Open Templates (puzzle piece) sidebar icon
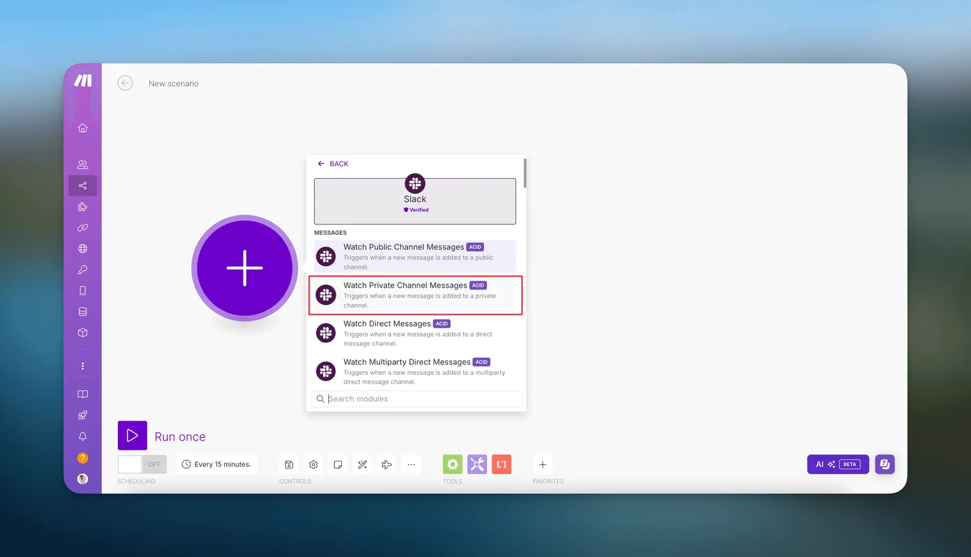This screenshot has height=557, width=971. 83,206
